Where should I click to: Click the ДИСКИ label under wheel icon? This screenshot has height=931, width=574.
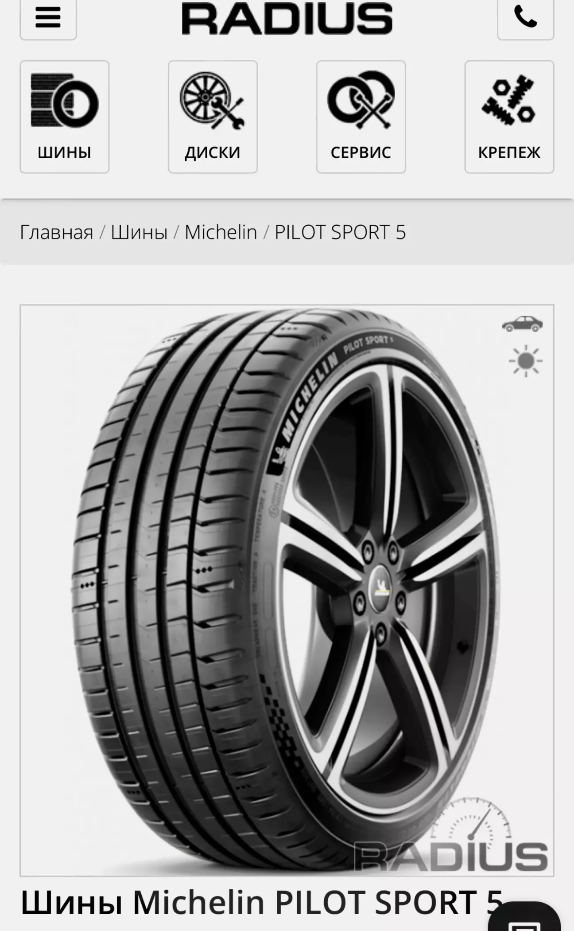213,153
